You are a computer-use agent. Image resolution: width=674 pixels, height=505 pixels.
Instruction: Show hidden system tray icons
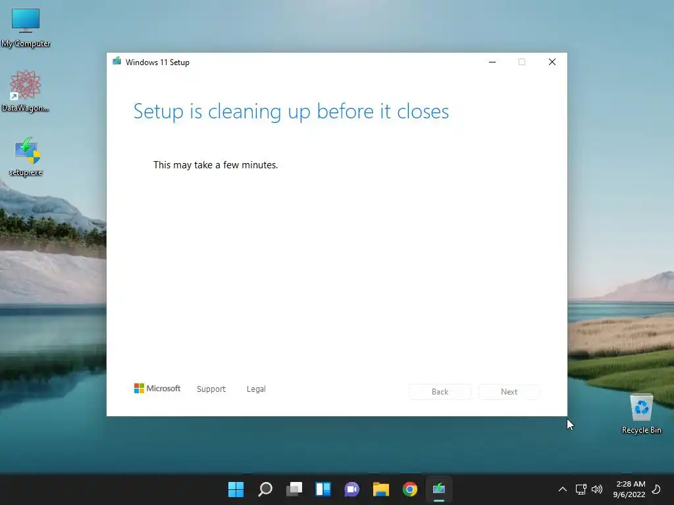pyautogui.click(x=562, y=489)
